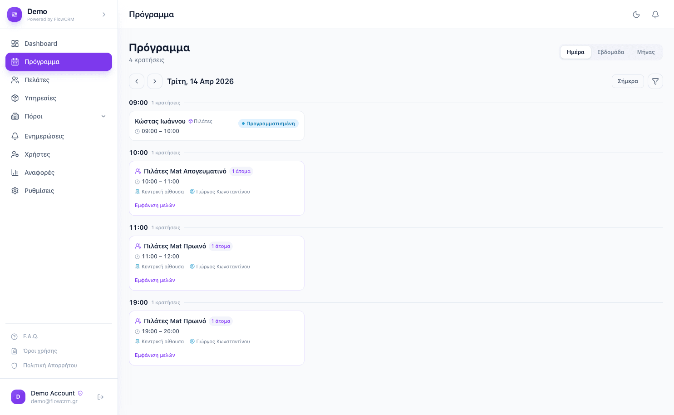Click the date heading Τρίτη, 14 Απρ 2026
674x415 pixels.
coord(200,81)
